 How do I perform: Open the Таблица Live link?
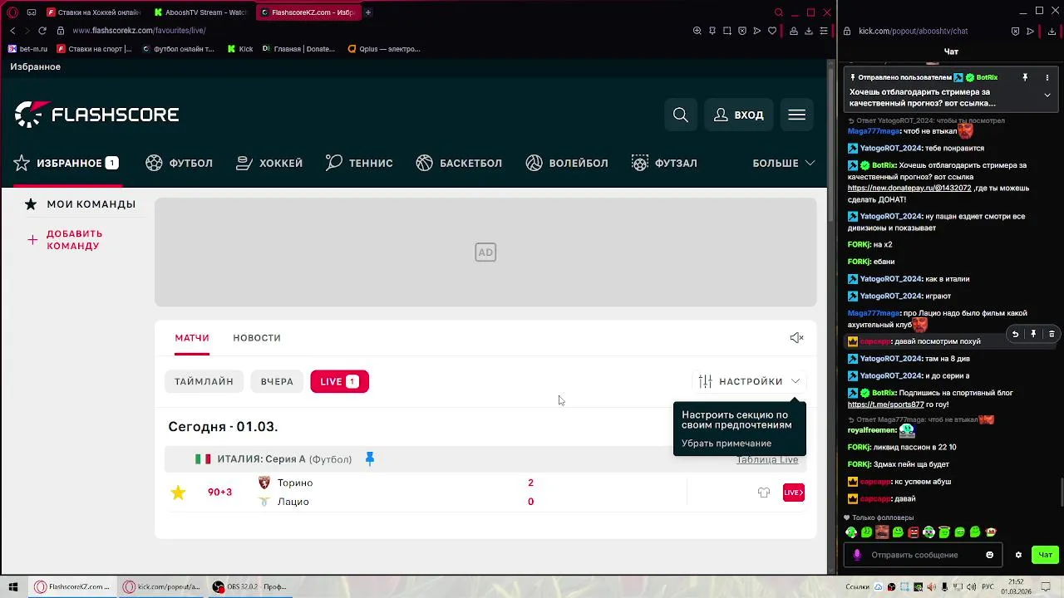click(766, 459)
